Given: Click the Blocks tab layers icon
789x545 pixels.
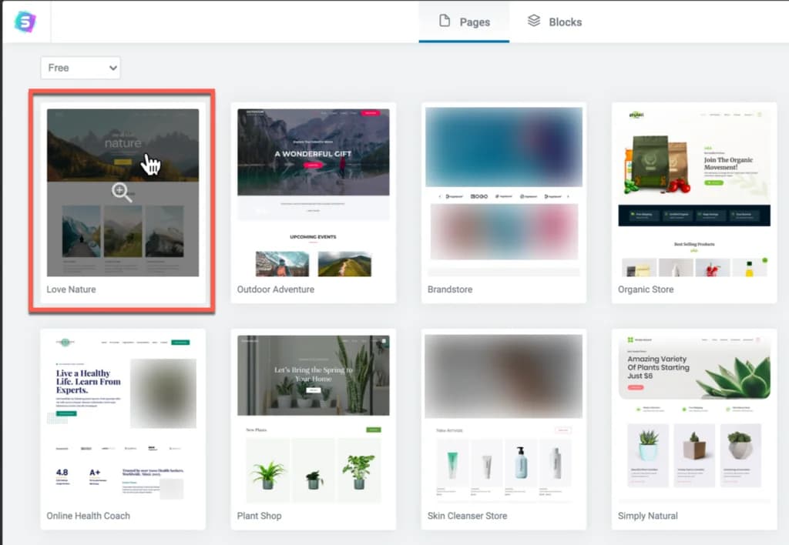Looking at the screenshot, I should [534, 21].
